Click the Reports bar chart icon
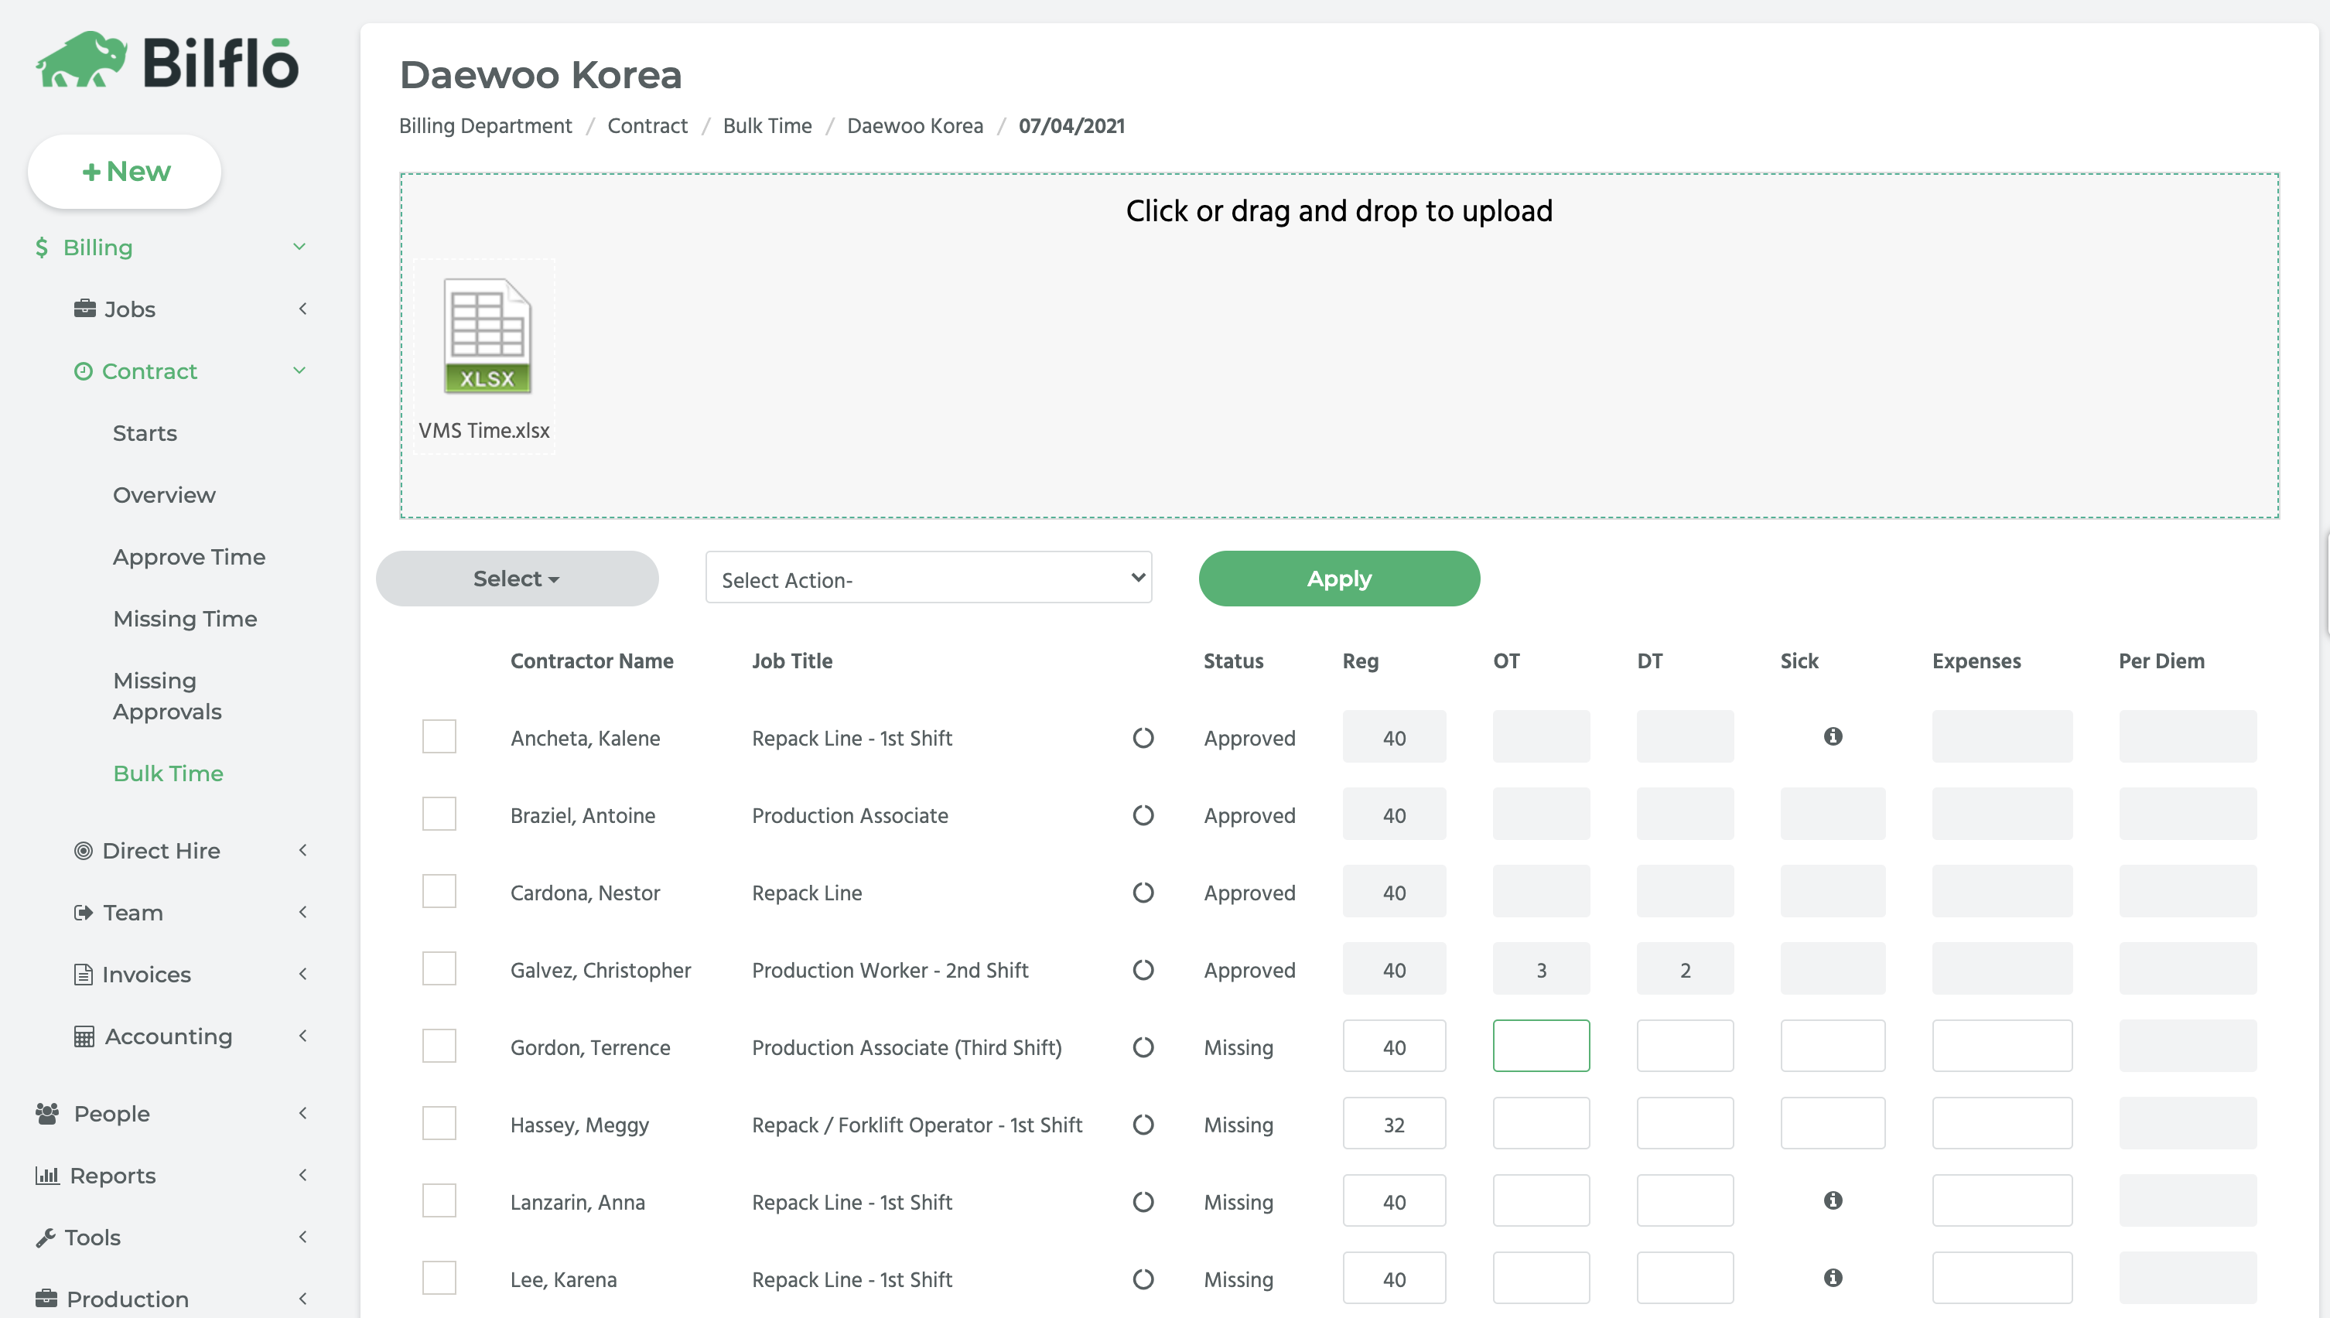Screen dimensions: 2330x1318 (47, 1175)
